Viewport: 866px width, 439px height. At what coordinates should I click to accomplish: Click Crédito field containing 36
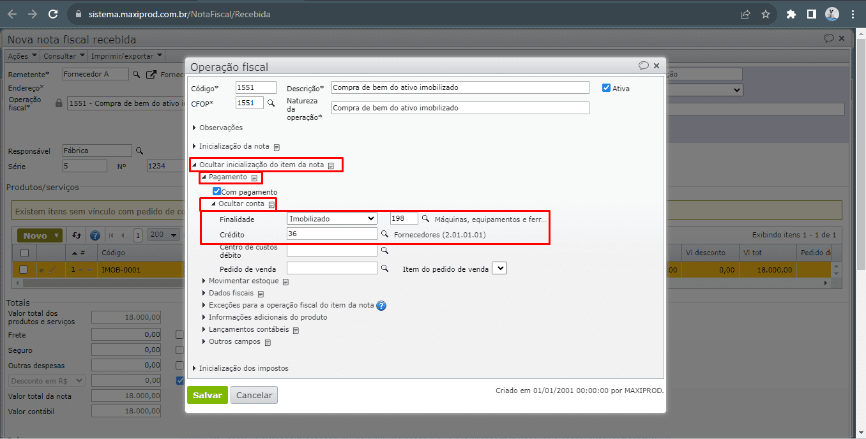pyautogui.click(x=332, y=234)
